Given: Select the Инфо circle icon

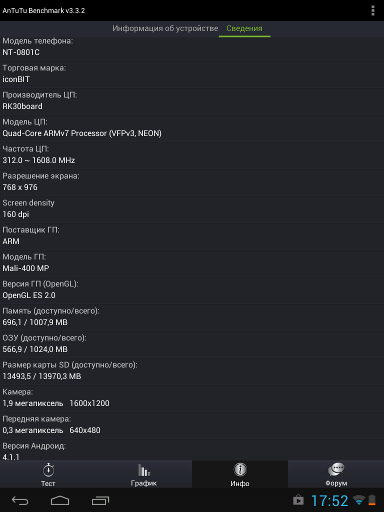Looking at the screenshot, I should [x=240, y=470].
